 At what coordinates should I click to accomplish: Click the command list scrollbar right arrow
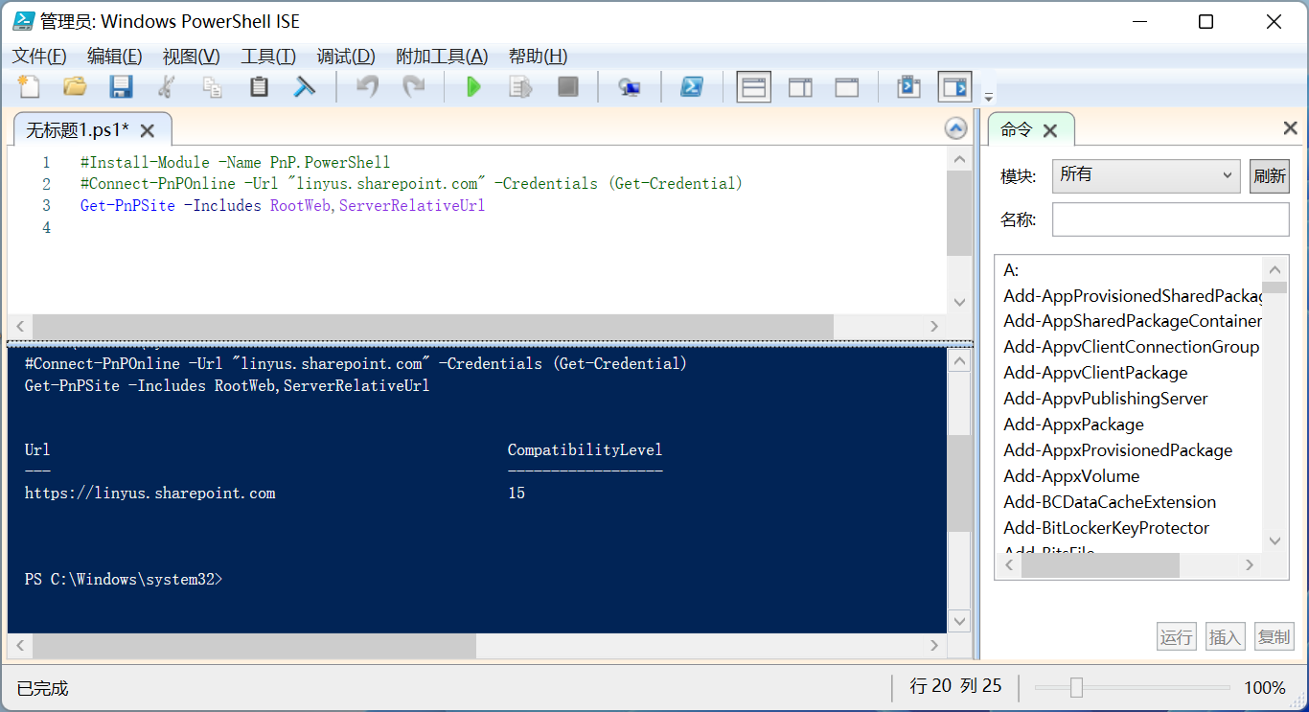point(1250,565)
